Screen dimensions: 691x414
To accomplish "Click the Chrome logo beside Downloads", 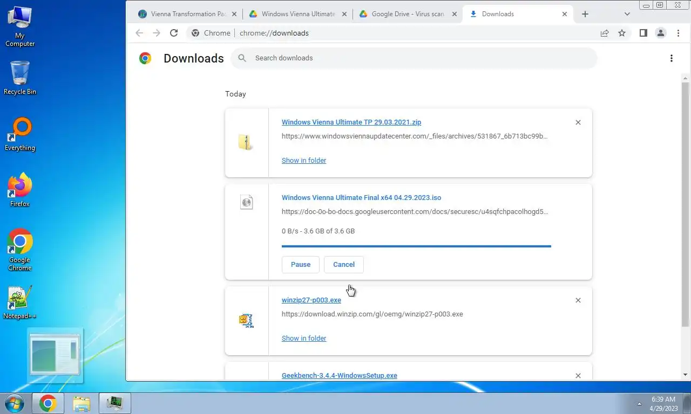I will coord(145,58).
